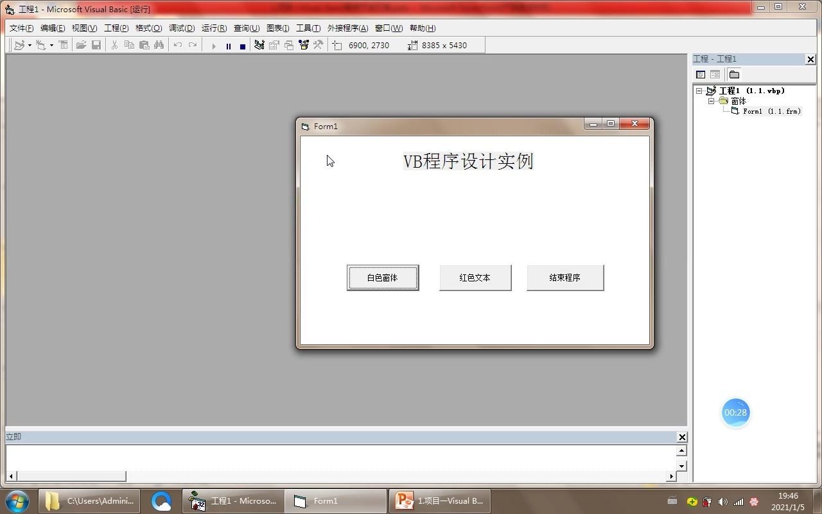Select the View Object icon in Project Explorer
Viewport: 822px width, 514px height.
715,75
